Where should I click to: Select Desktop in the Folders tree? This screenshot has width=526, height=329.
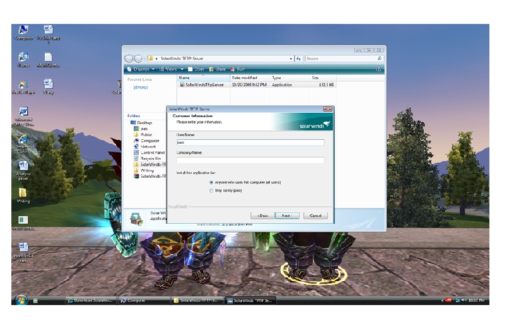pyautogui.click(x=144, y=123)
